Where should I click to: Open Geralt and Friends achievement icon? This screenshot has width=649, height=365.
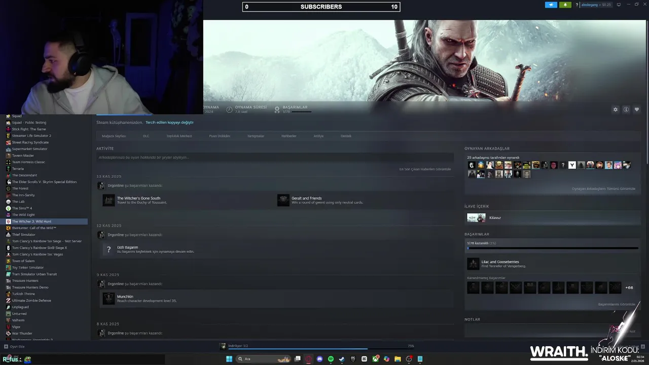283,200
